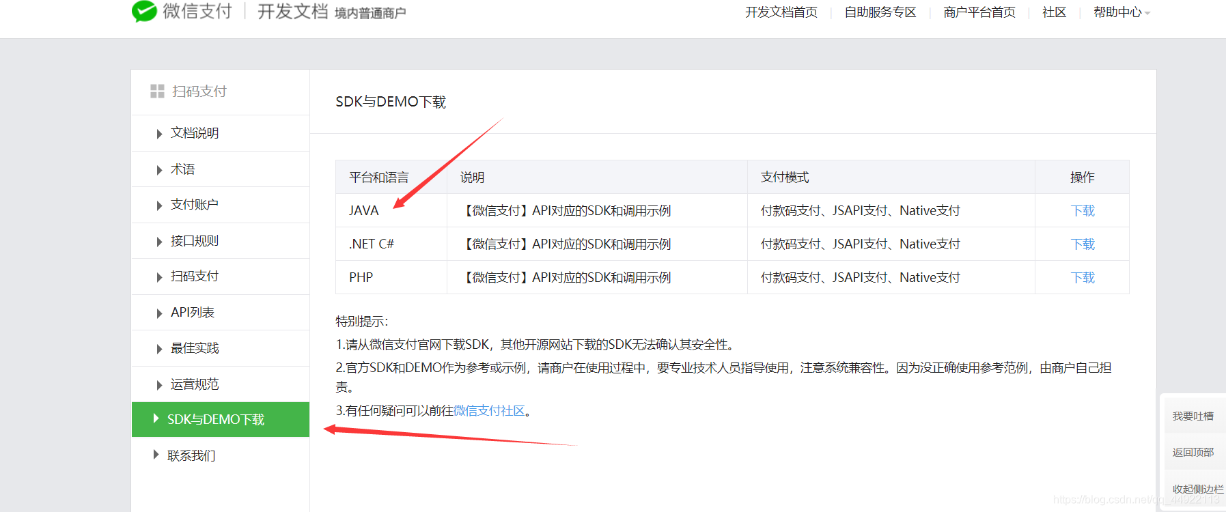Expand the 接口规则 triangle arrow
This screenshot has height=512, width=1226.
pos(159,242)
